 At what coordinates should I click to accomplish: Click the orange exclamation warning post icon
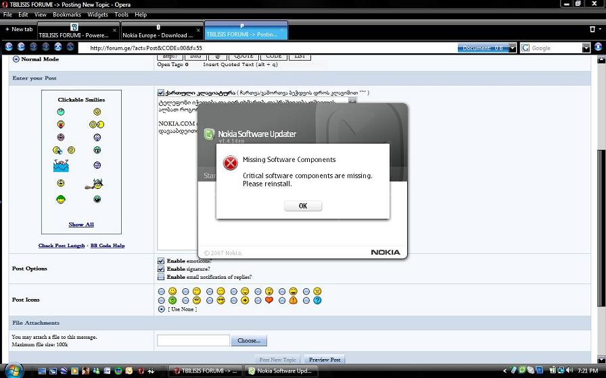point(294,300)
